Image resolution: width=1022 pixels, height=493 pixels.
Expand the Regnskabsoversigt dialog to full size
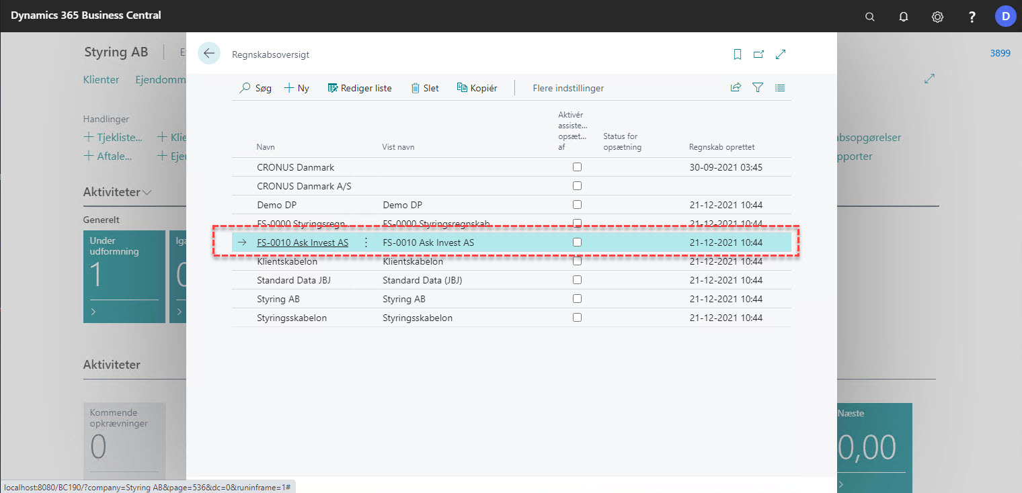click(x=781, y=54)
